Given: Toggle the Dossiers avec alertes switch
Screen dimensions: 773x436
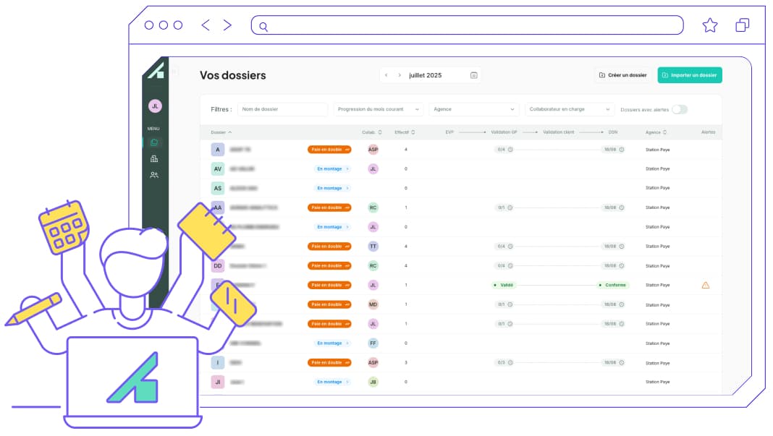Looking at the screenshot, I should coord(679,109).
